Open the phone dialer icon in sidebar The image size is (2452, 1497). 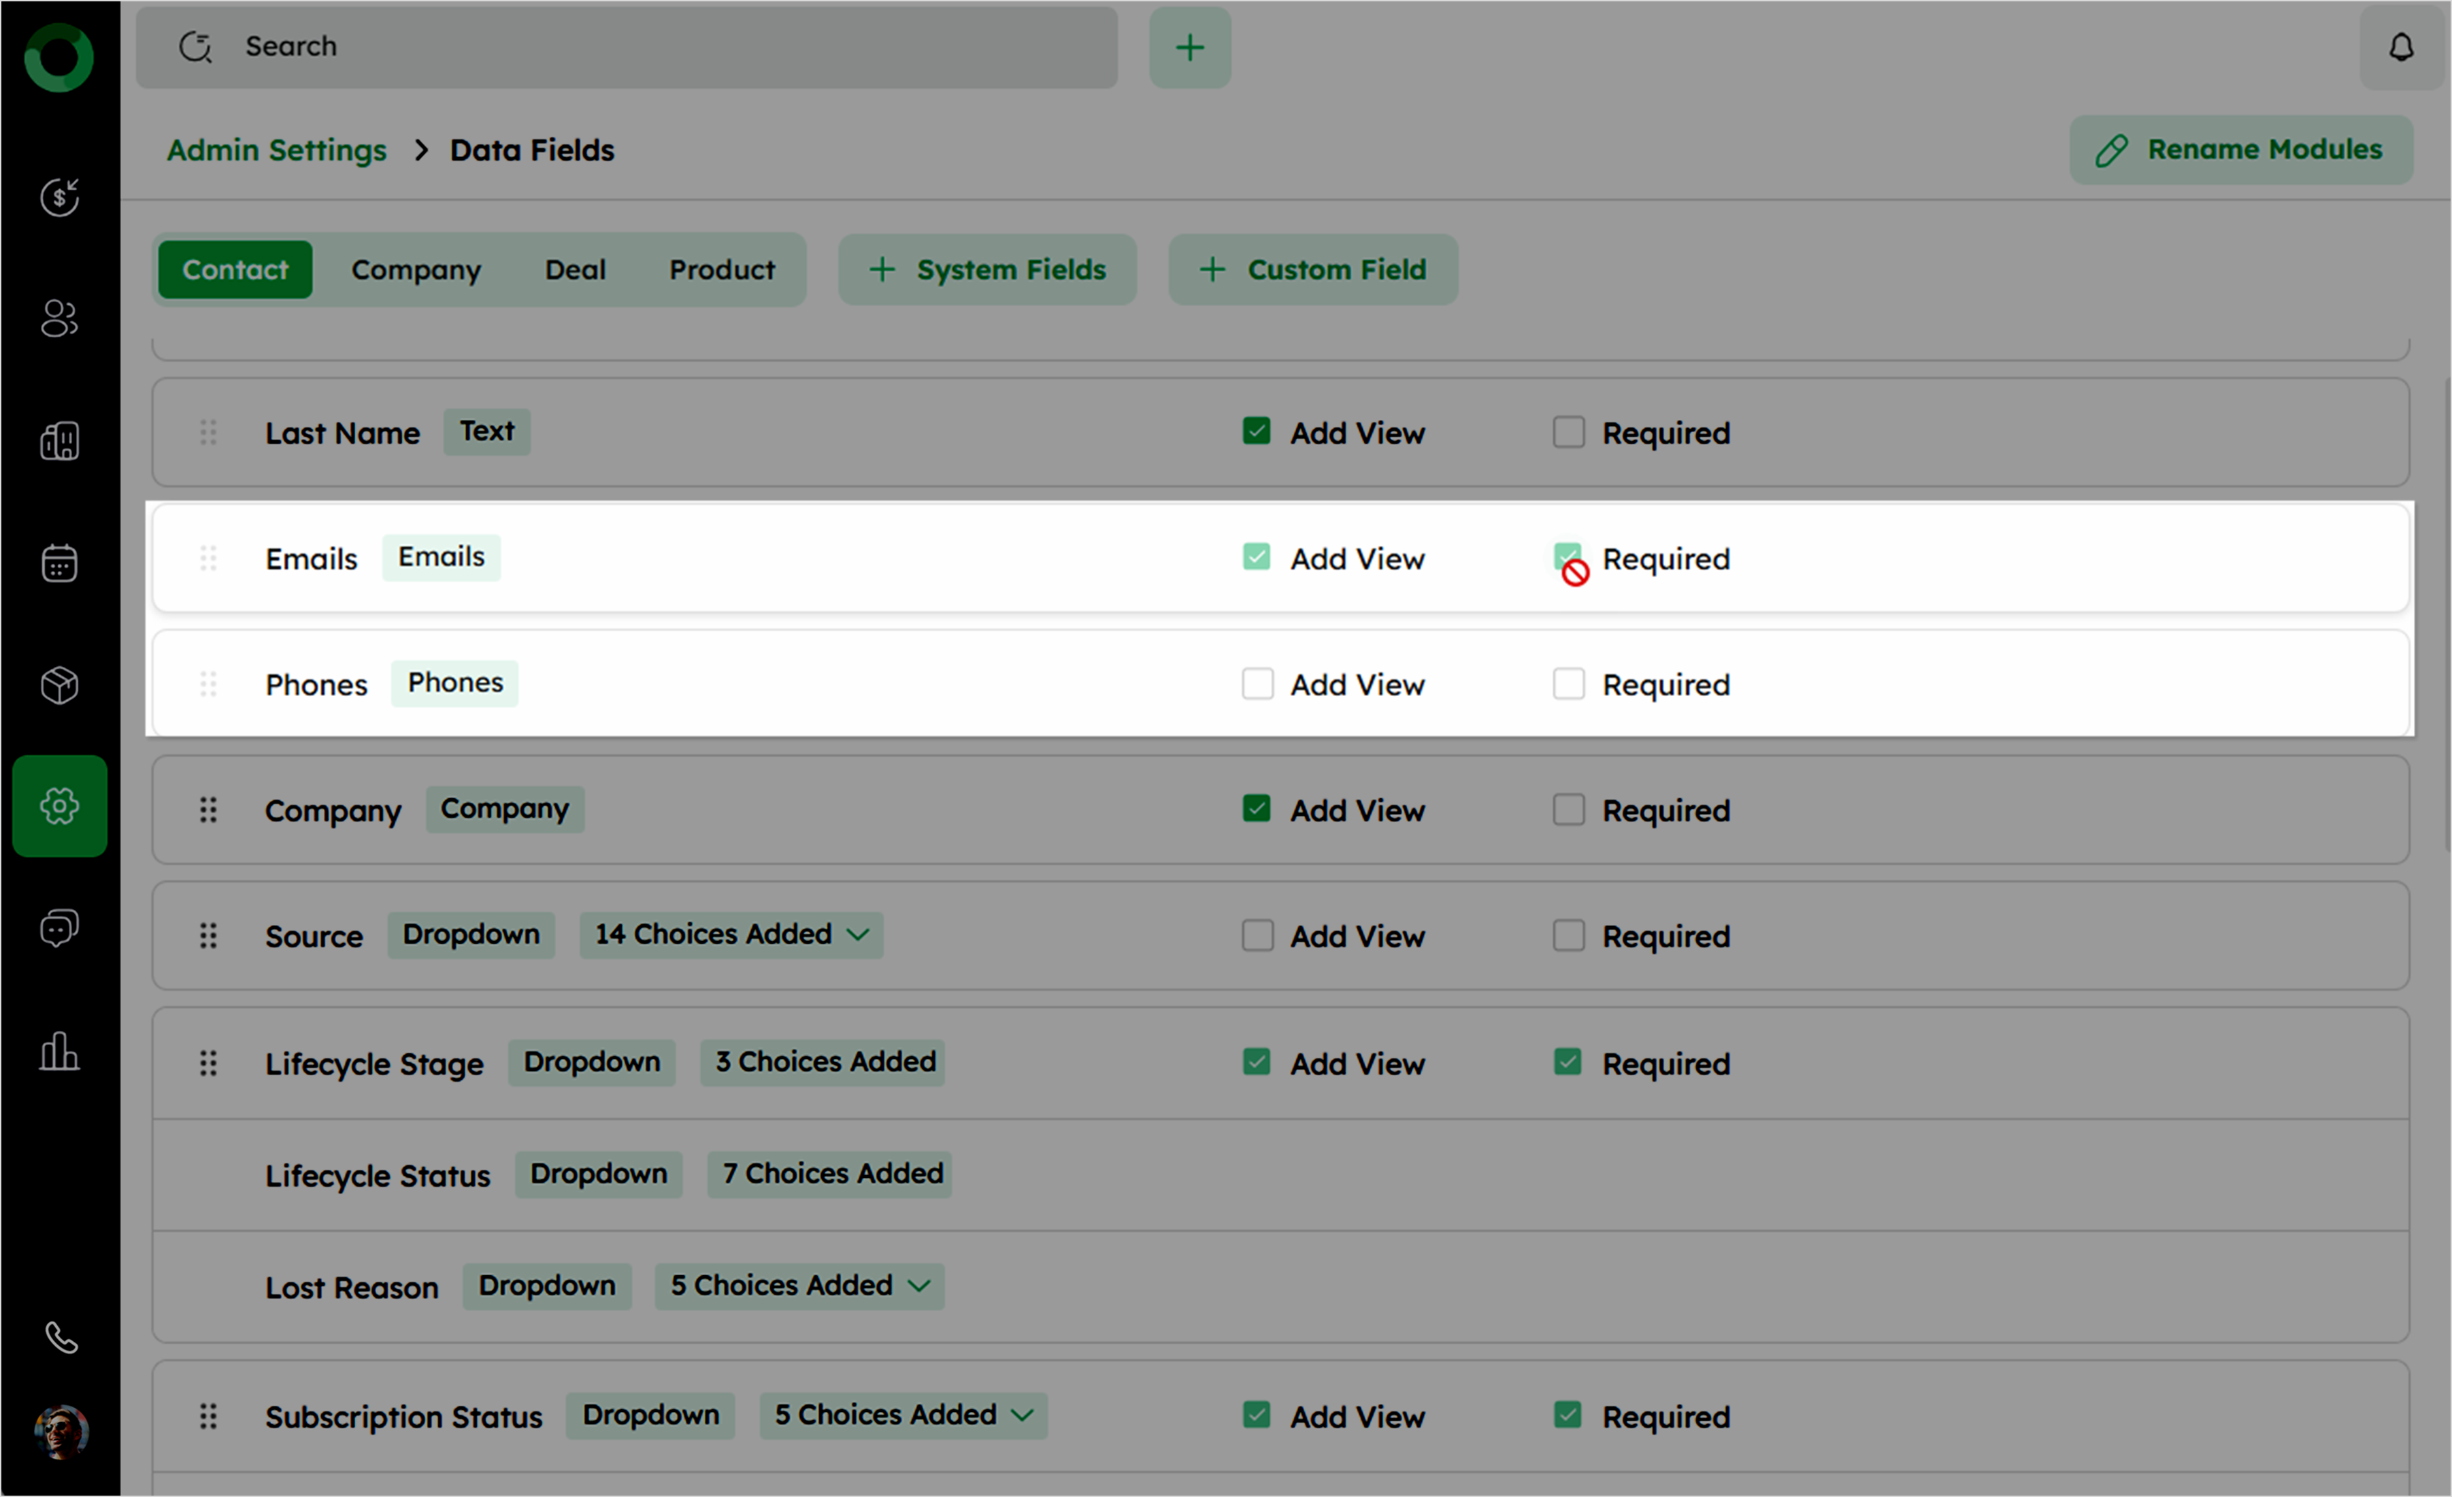62,1338
